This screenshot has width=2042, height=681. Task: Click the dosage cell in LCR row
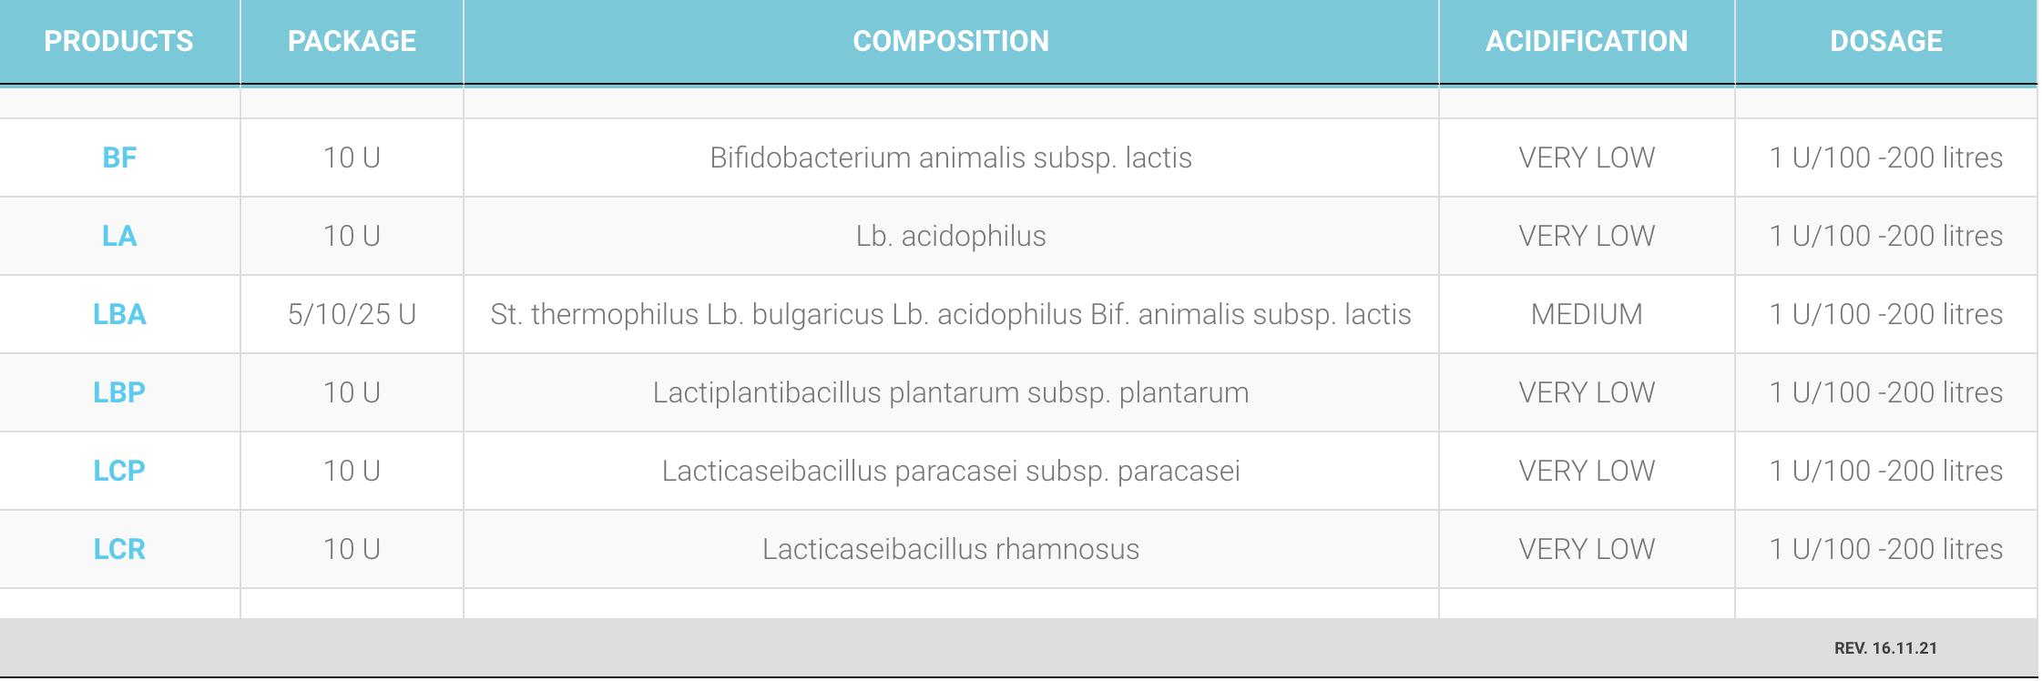[1885, 549]
